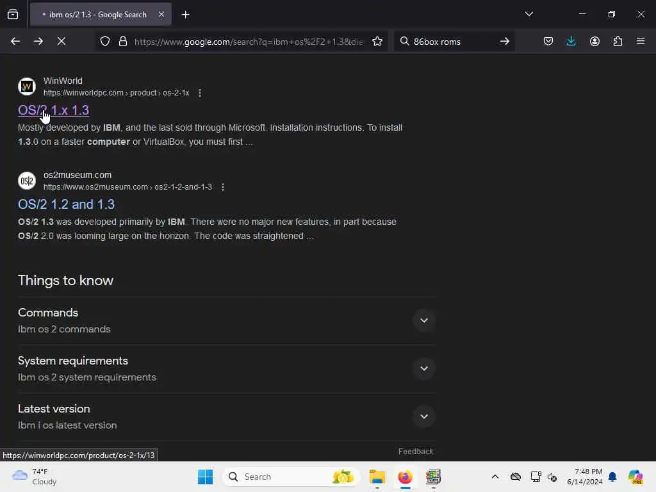Screen dimensions: 656x492
Task: Open the OS/2 1.x 1.3 result link
Action: tap(54, 110)
